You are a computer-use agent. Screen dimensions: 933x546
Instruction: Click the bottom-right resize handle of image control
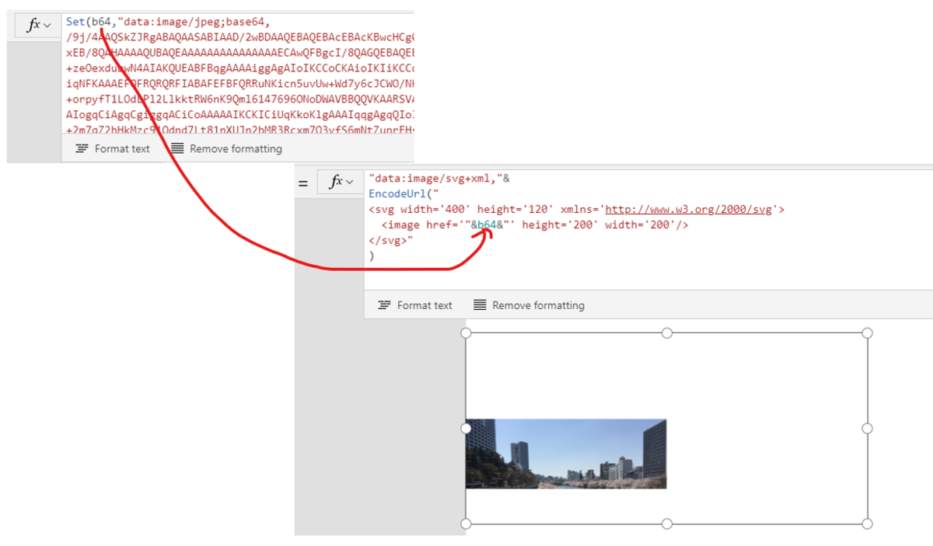pos(868,523)
